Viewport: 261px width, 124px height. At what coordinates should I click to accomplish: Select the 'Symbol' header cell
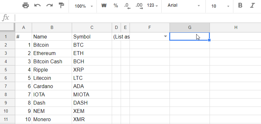pyautogui.click(x=92, y=37)
